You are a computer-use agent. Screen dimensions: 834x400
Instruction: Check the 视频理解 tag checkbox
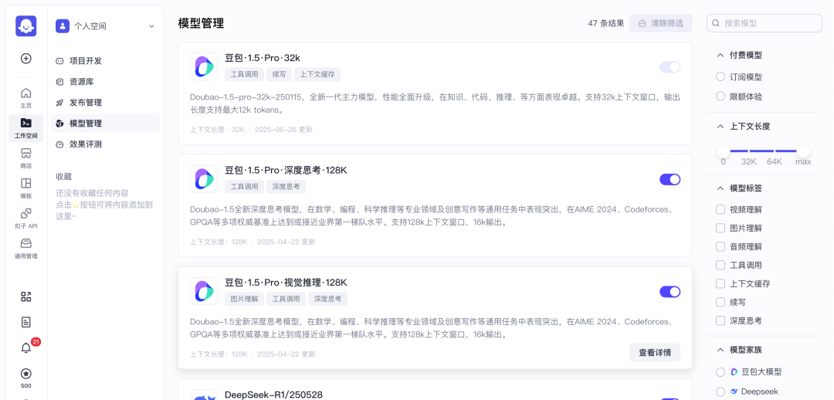pos(720,209)
